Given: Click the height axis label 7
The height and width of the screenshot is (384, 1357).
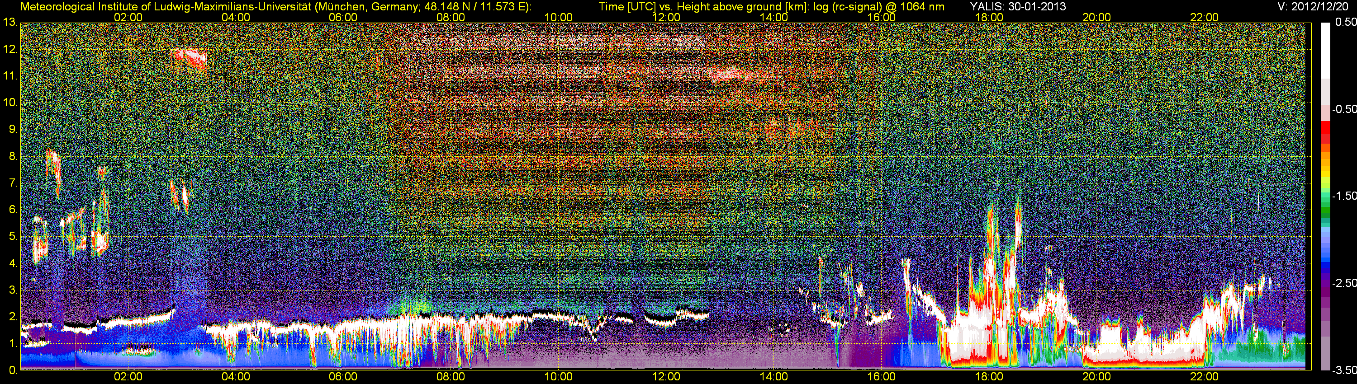Looking at the screenshot, I should [13, 183].
